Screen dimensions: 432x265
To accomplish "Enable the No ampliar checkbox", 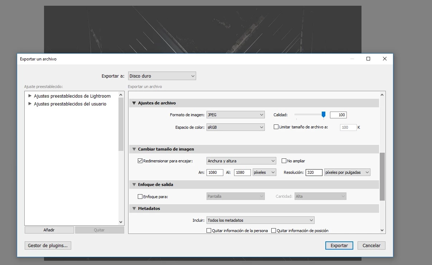I will (284, 161).
